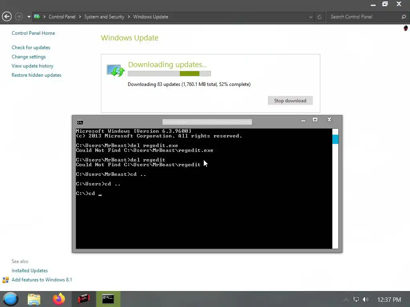Screen dimensions: 410x307
Task: Open the Command Prompt system menu icon
Action: pos(80,122)
